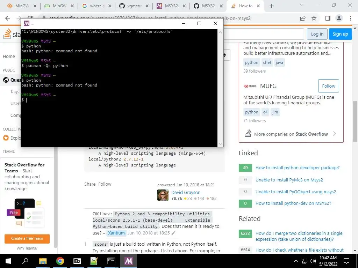Image resolution: width=358 pixels, height=268 pixels.
Task: Open the Home sidebar link
Action: click(9, 56)
